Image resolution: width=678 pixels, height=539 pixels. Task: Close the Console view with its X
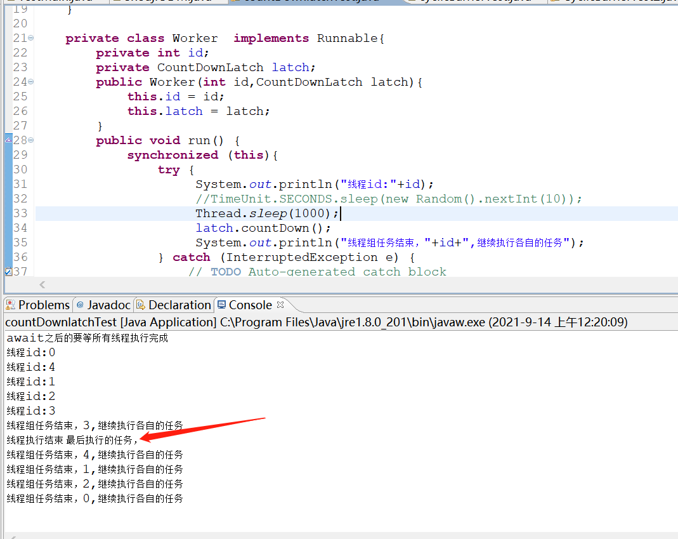click(280, 305)
